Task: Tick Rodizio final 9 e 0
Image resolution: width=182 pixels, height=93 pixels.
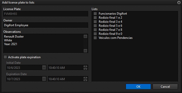Action: pos(95,34)
